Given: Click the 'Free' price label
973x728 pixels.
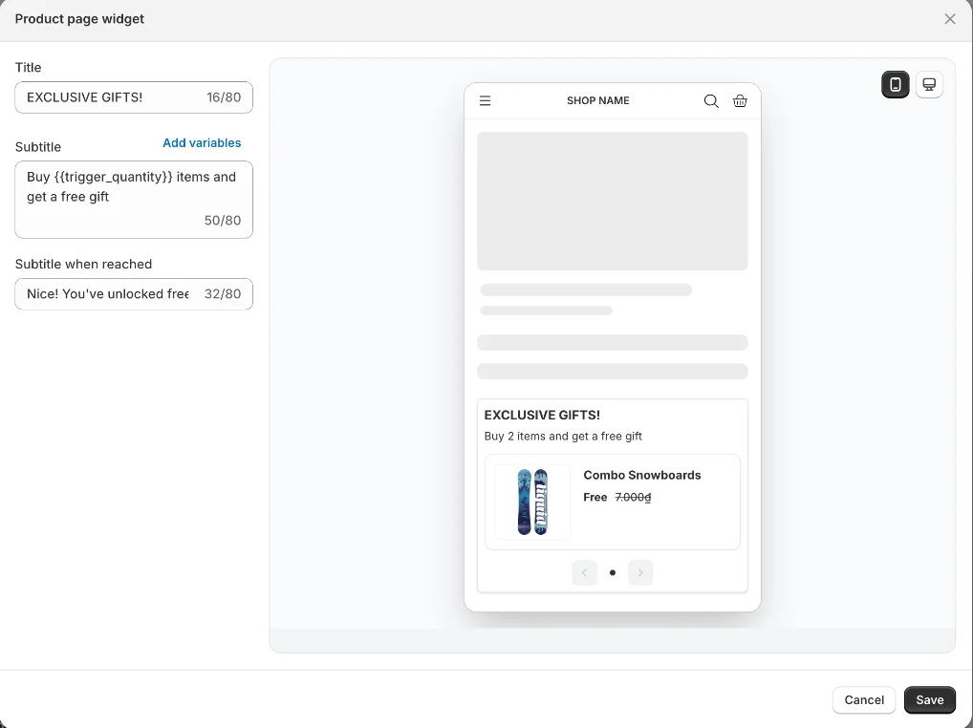Looking at the screenshot, I should [x=595, y=498].
